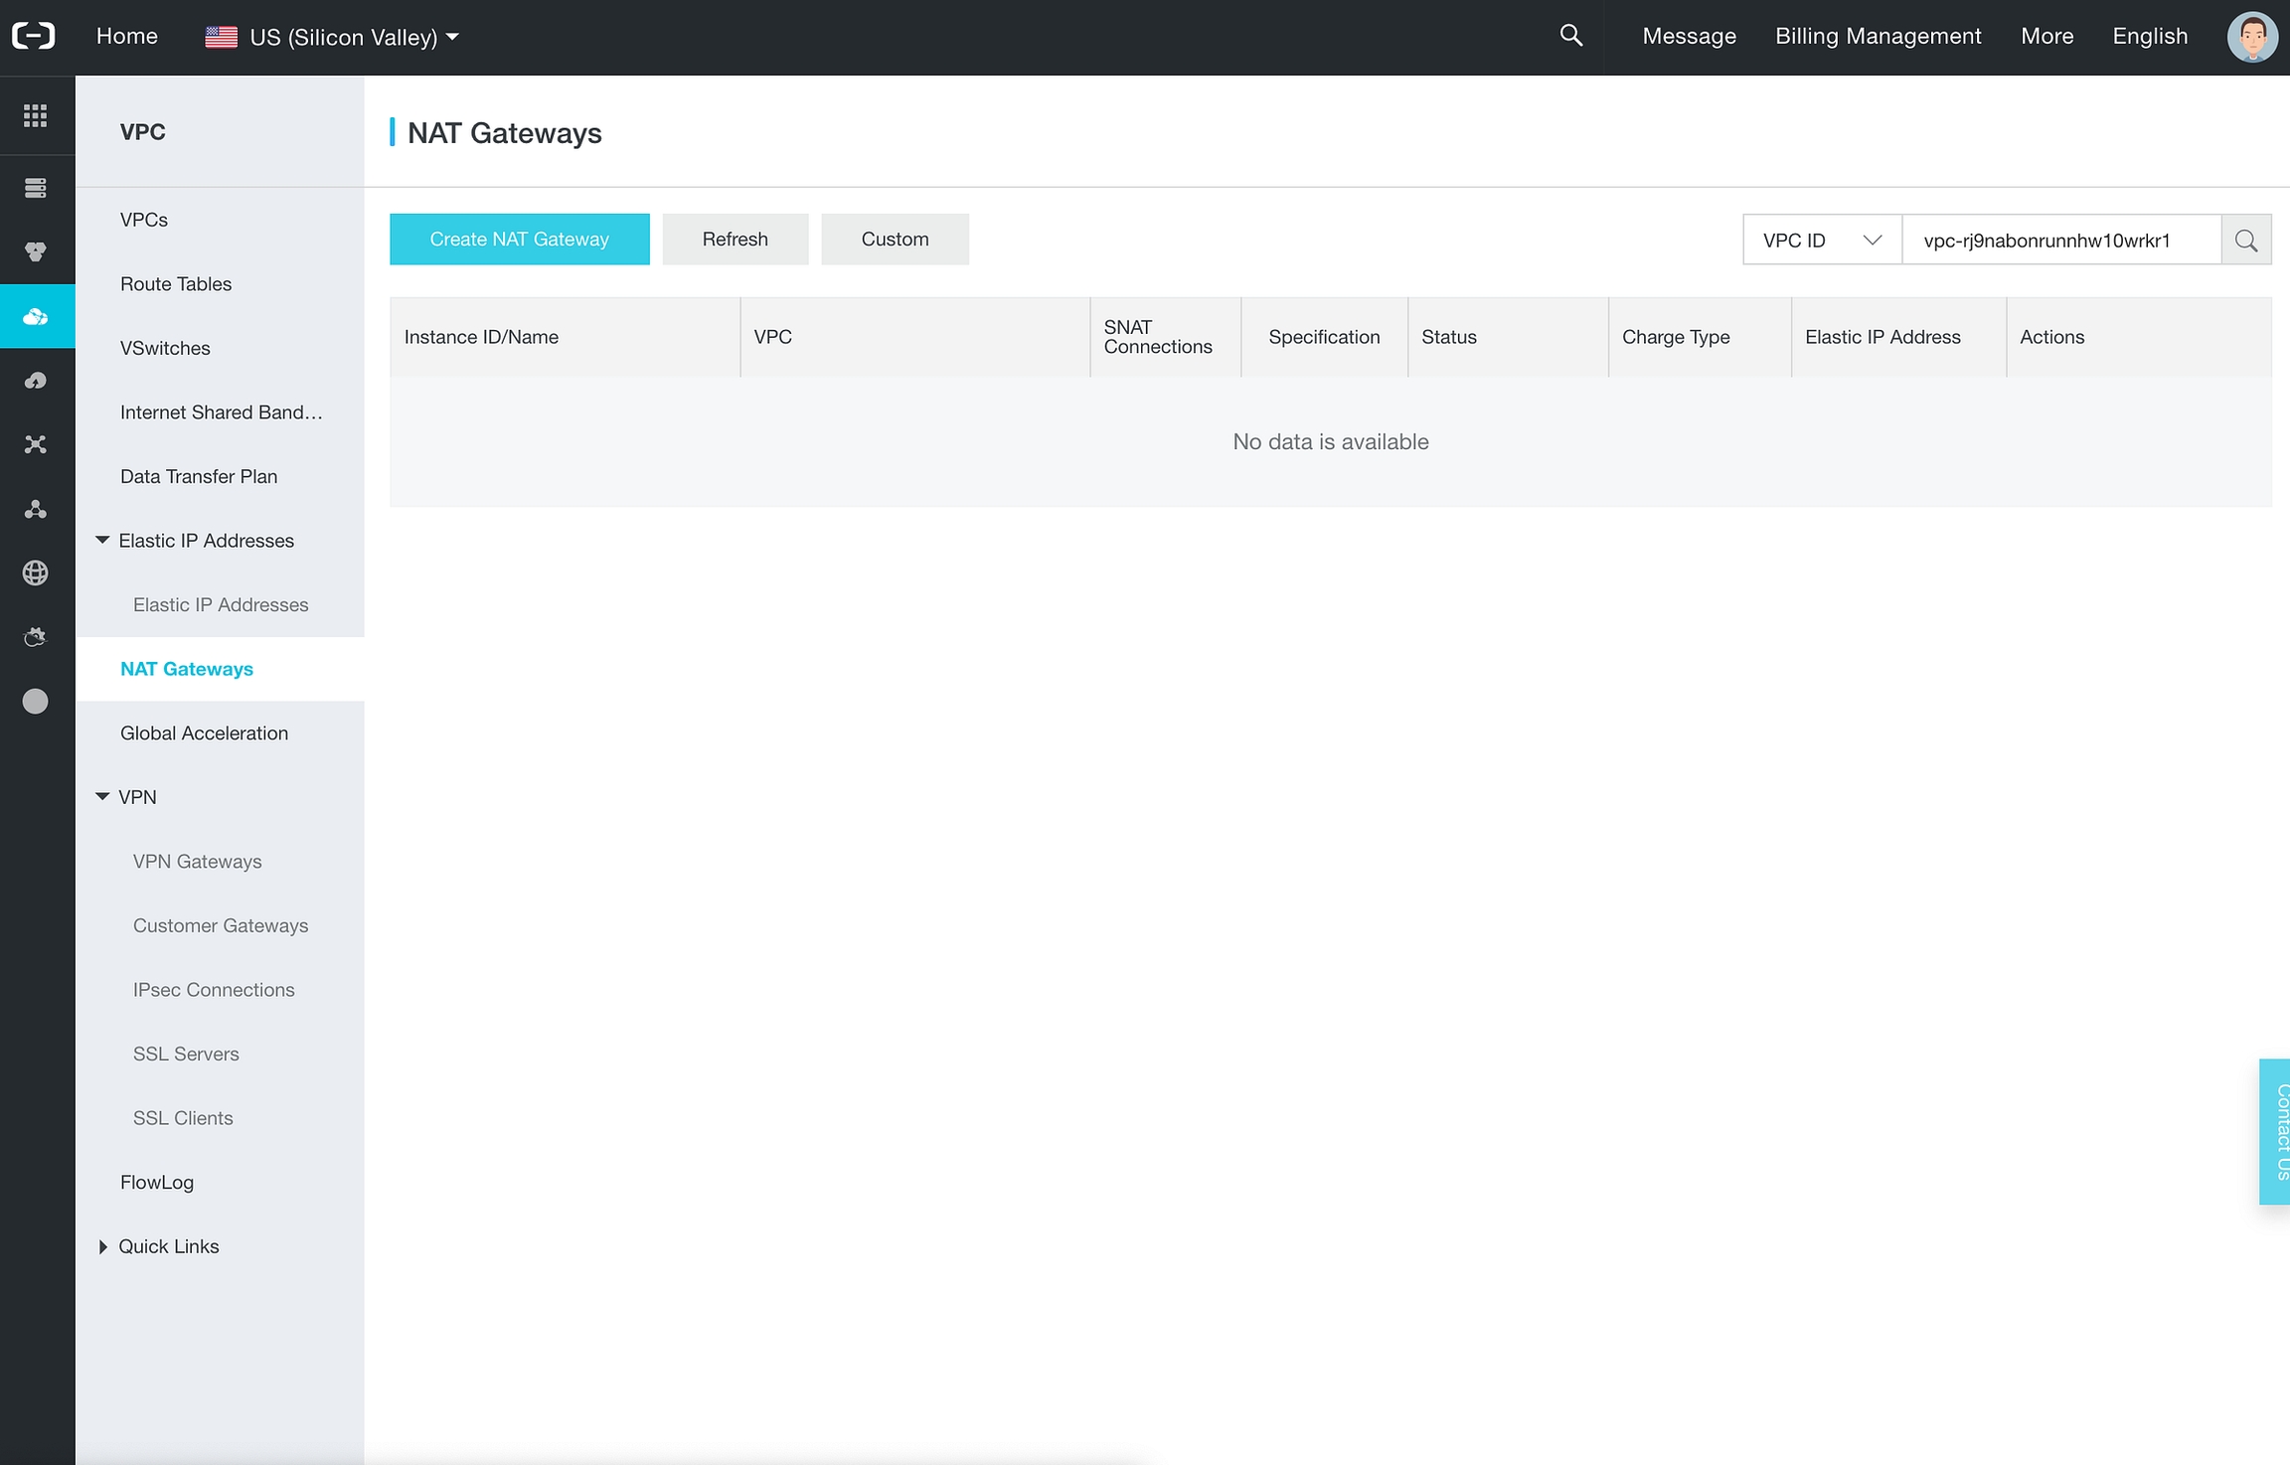2290x1465 pixels.
Task: Open the VPC ID filter dropdown
Action: [1822, 240]
